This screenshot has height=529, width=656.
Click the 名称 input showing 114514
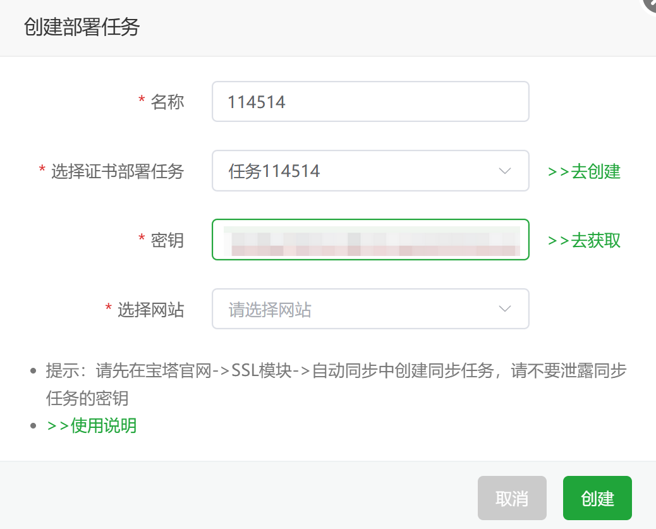[370, 101]
